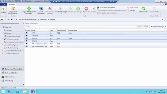The image size is (167, 94).
Task: Open the help icon at ribbon right
Action: coord(166,4)
